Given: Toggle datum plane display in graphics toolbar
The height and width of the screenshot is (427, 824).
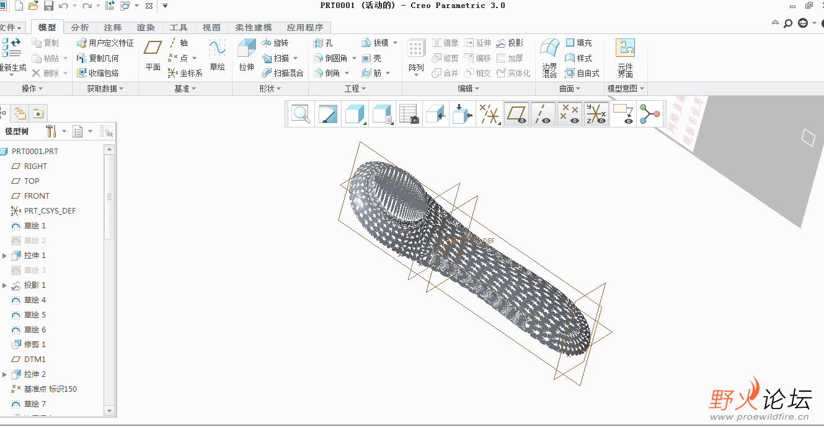Looking at the screenshot, I should coord(516,114).
